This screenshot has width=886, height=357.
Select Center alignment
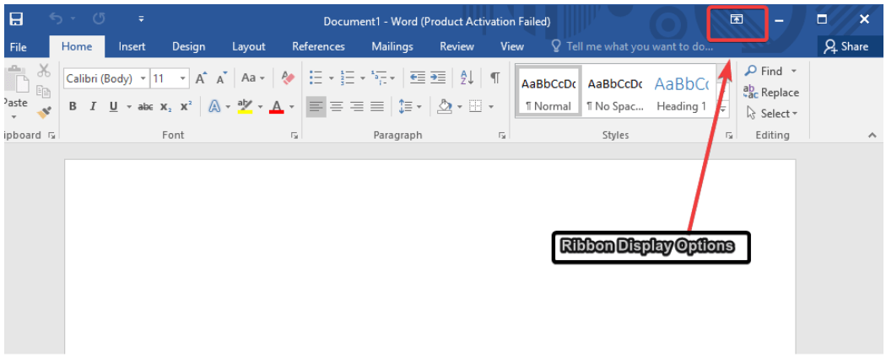(337, 107)
